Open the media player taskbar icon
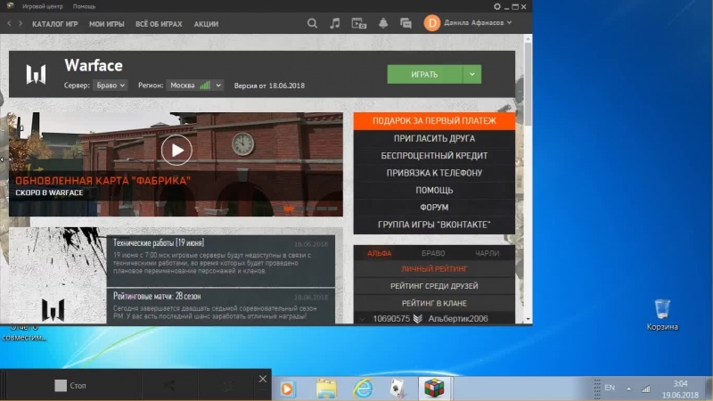The image size is (713, 401). (x=287, y=389)
